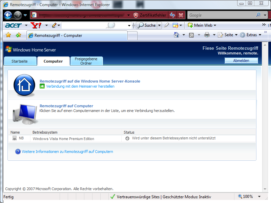Image resolution: width=271 pixels, height=203 pixels.
Task: Open the Extras menu dropdown
Action: [x=251, y=35]
